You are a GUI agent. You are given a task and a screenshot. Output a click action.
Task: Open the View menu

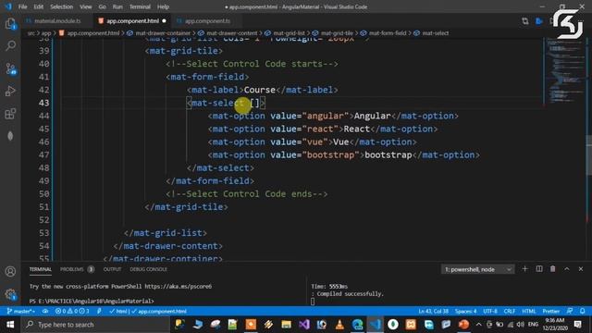(x=86, y=6)
